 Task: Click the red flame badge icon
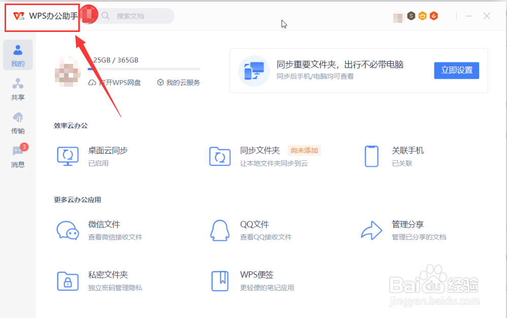click(434, 16)
